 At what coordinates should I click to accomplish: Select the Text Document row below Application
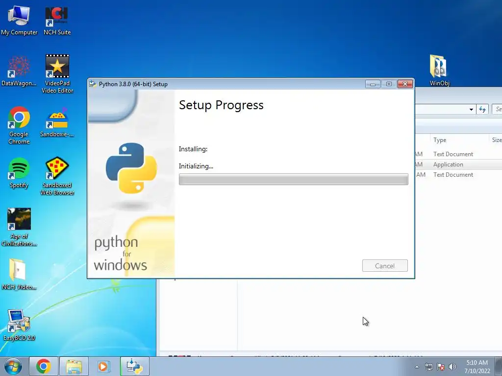(x=458, y=175)
